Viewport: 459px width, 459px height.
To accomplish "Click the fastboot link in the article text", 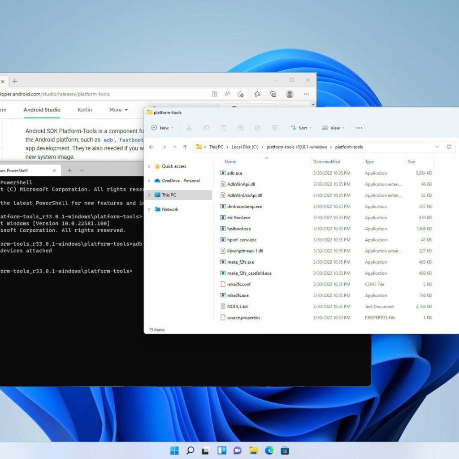I will point(131,139).
